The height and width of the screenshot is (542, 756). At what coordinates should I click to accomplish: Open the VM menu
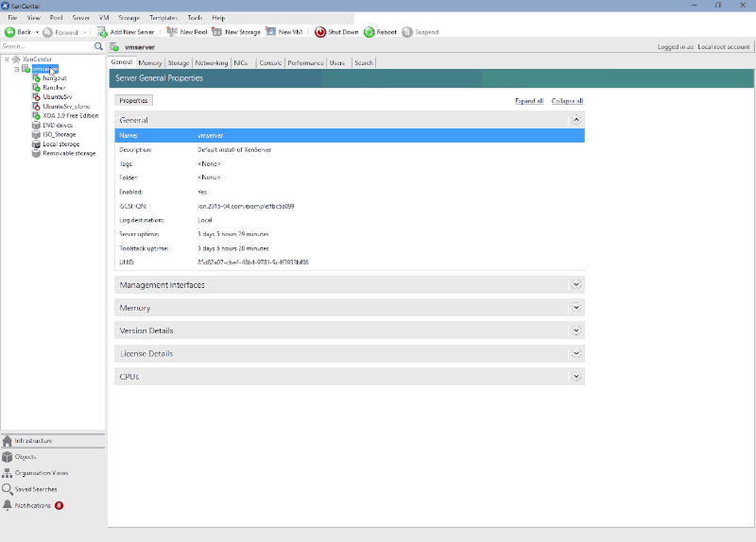click(x=104, y=18)
